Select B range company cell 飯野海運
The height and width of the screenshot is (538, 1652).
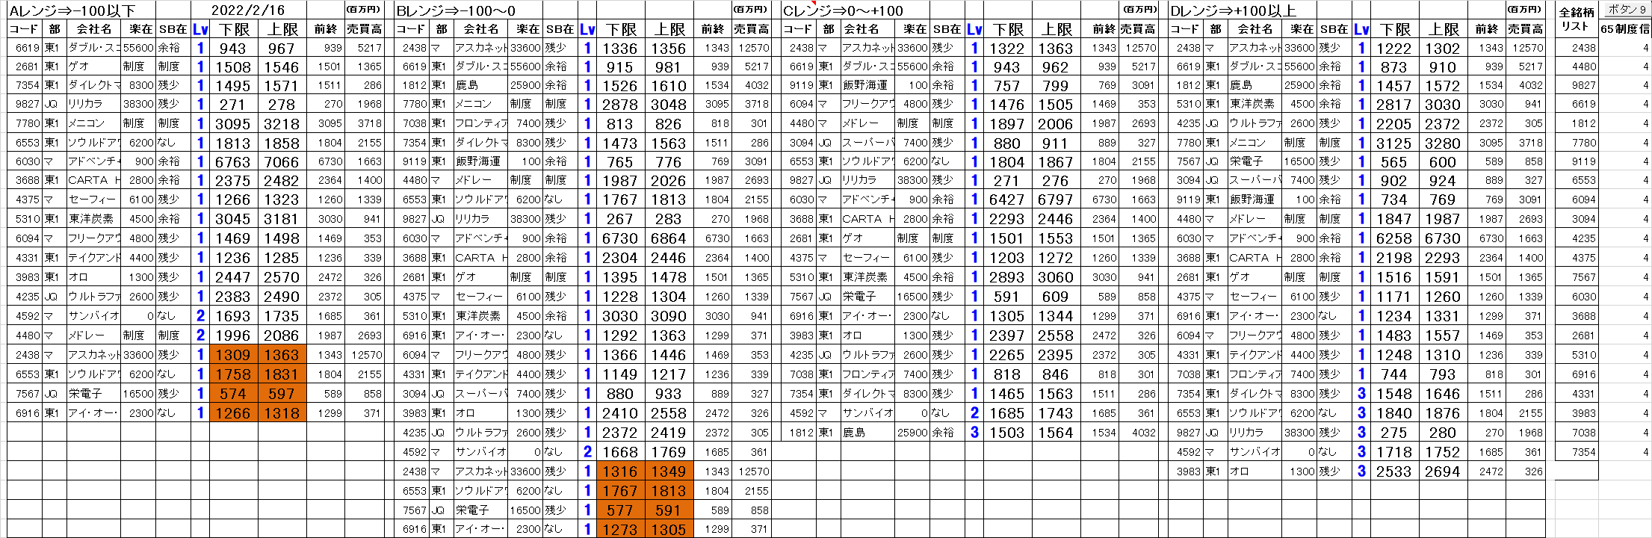[x=480, y=161]
